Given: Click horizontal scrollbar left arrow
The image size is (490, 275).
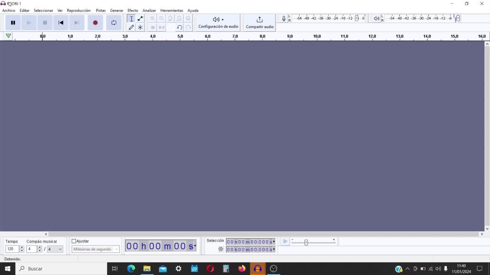Looking at the screenshot, I should coord(46,234).
